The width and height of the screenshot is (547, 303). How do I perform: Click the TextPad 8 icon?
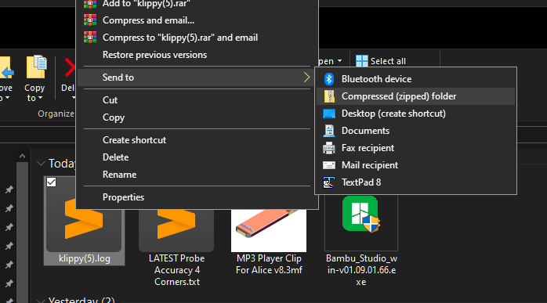pyautogui.click(x=329, y=182)
